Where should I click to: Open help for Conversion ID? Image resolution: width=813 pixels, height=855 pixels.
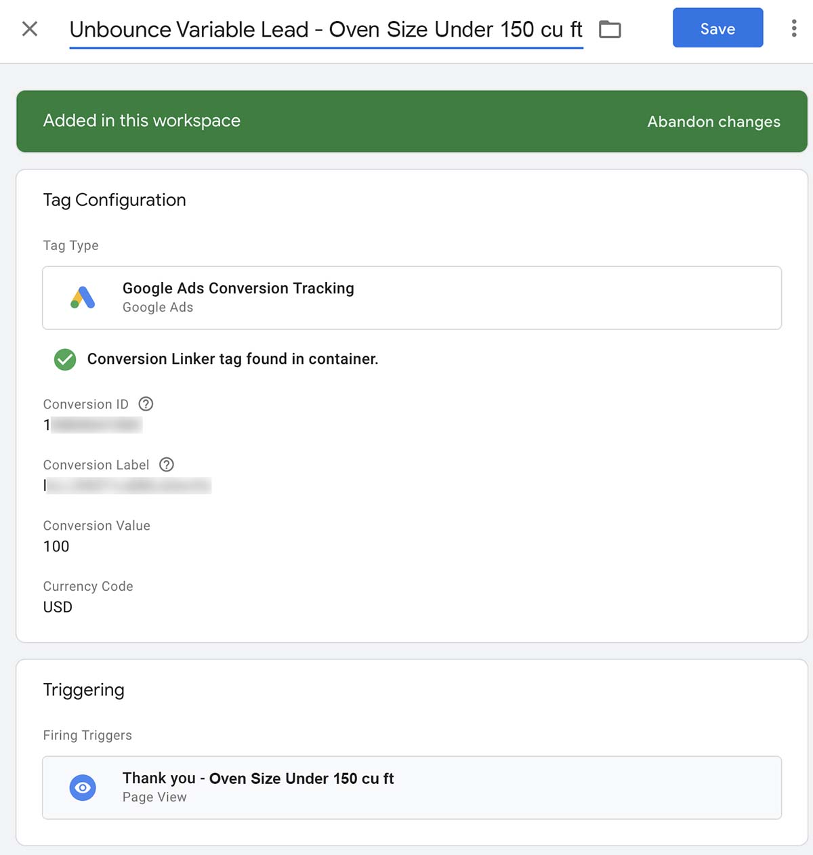(x=146, y=404)
